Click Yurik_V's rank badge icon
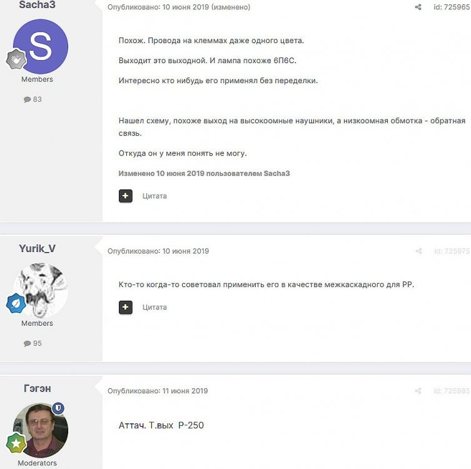Viewport: 471px width, 469px height. click(x=16, y=304)
